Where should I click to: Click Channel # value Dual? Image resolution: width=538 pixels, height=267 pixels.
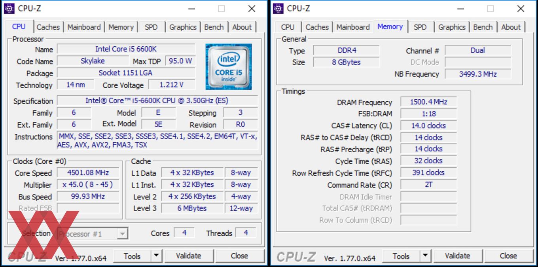pyautogui.click(x=478, y=50)
